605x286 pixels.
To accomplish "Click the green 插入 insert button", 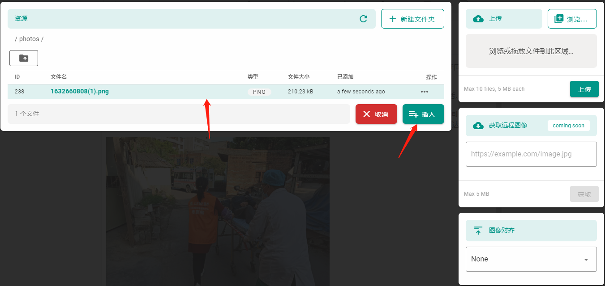I will (x=423, y=114).
